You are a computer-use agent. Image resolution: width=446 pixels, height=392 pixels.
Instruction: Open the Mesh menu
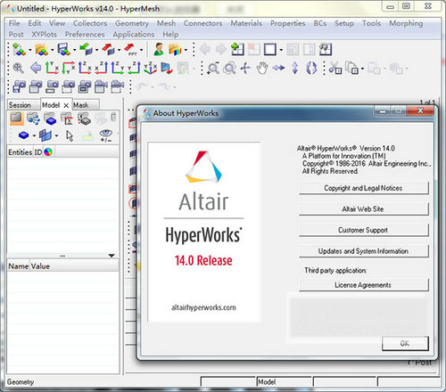coord(166,23)
